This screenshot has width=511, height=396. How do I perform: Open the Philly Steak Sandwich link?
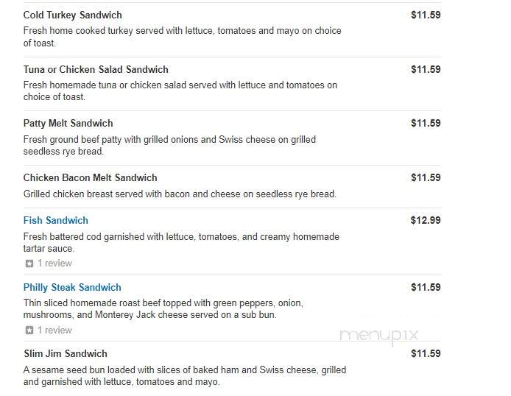click(x=72, y=287)
